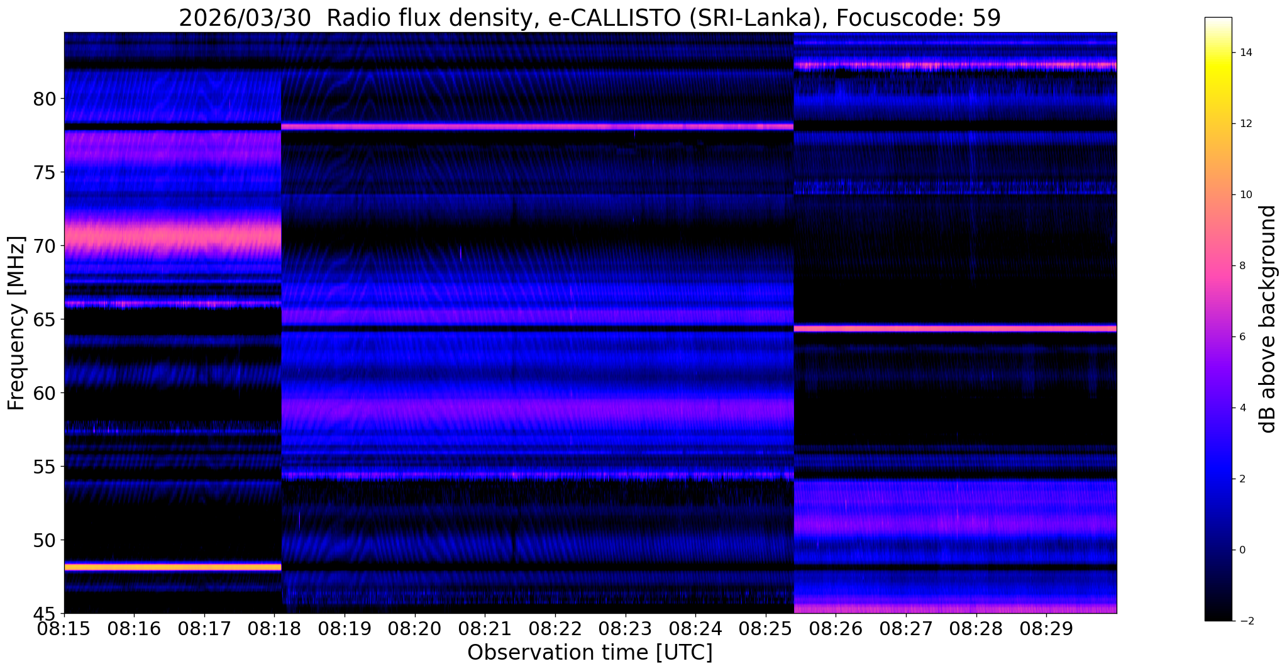Click the colorbar tick value 0
This screenshot has height=671, width=1287.
pos(1241,550)
